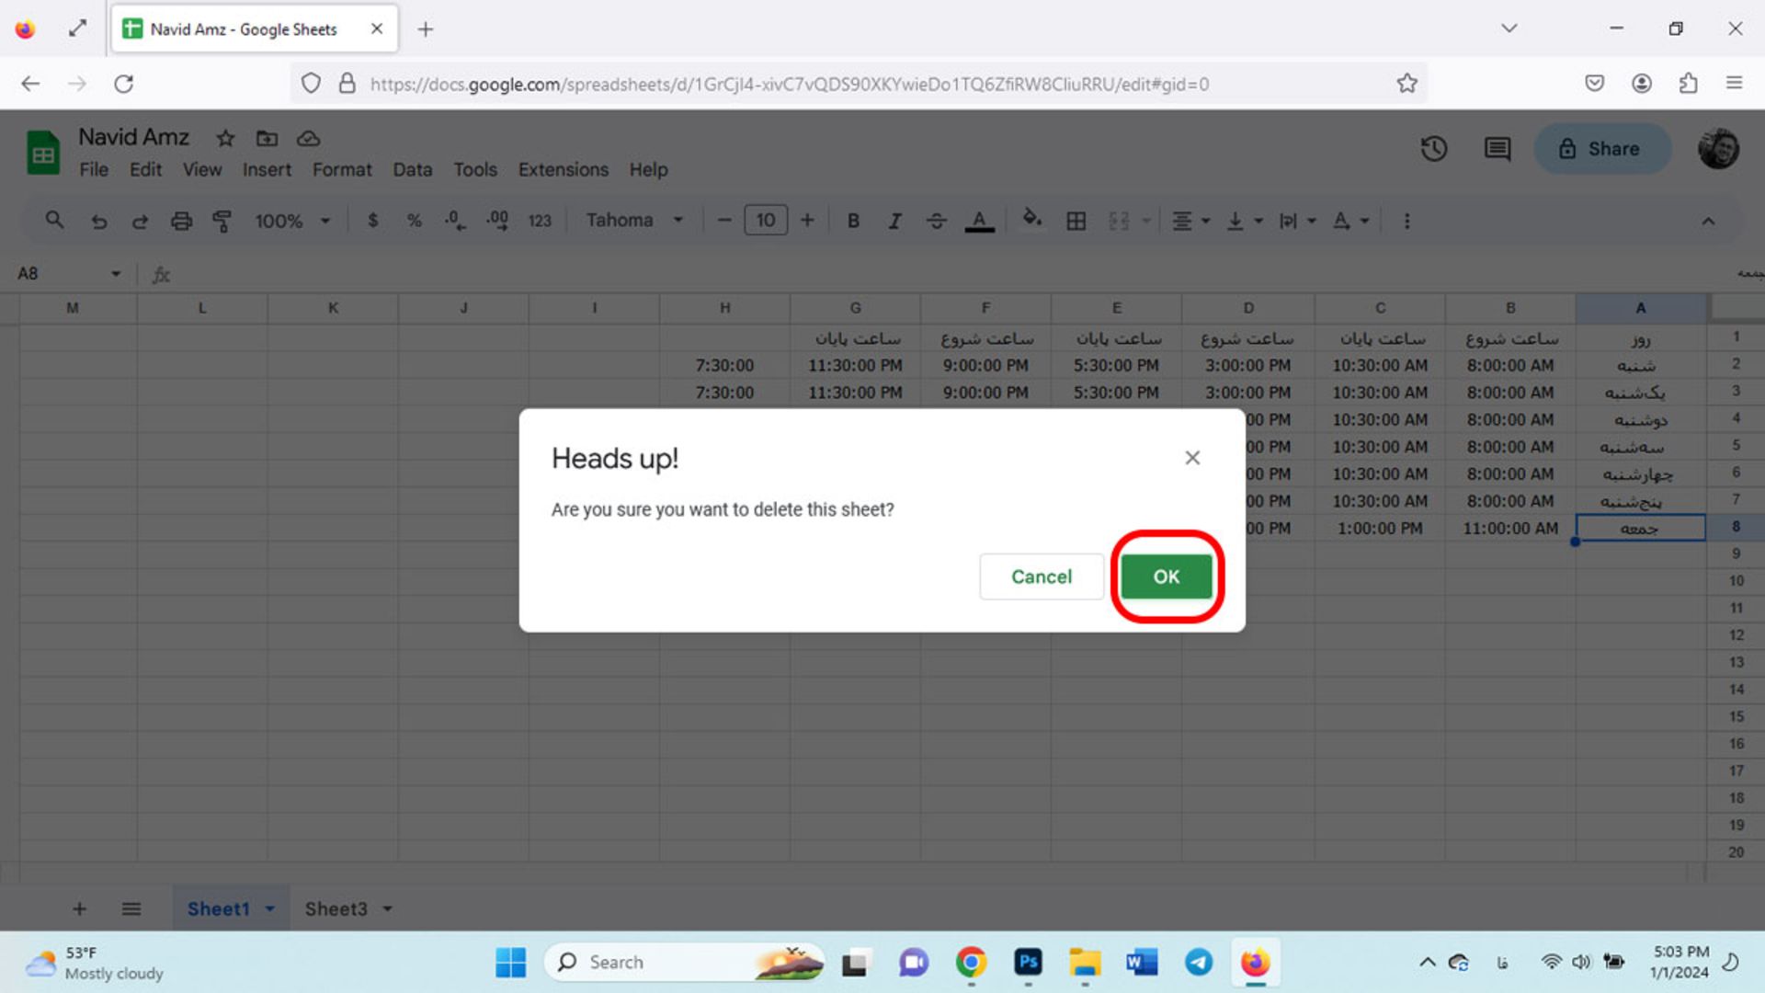Image resolution: width=1765 pixels, height=993 pixels.
Task: Click Cancel to dismiss the dialog
Action: click(1042, 576)
